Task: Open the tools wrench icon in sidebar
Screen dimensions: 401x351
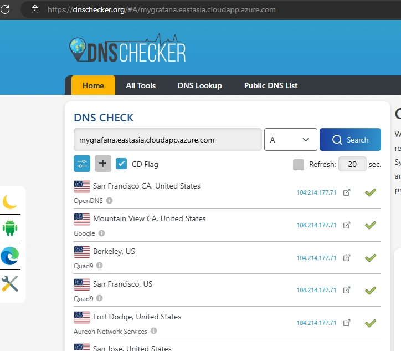Action: (10, 284)
